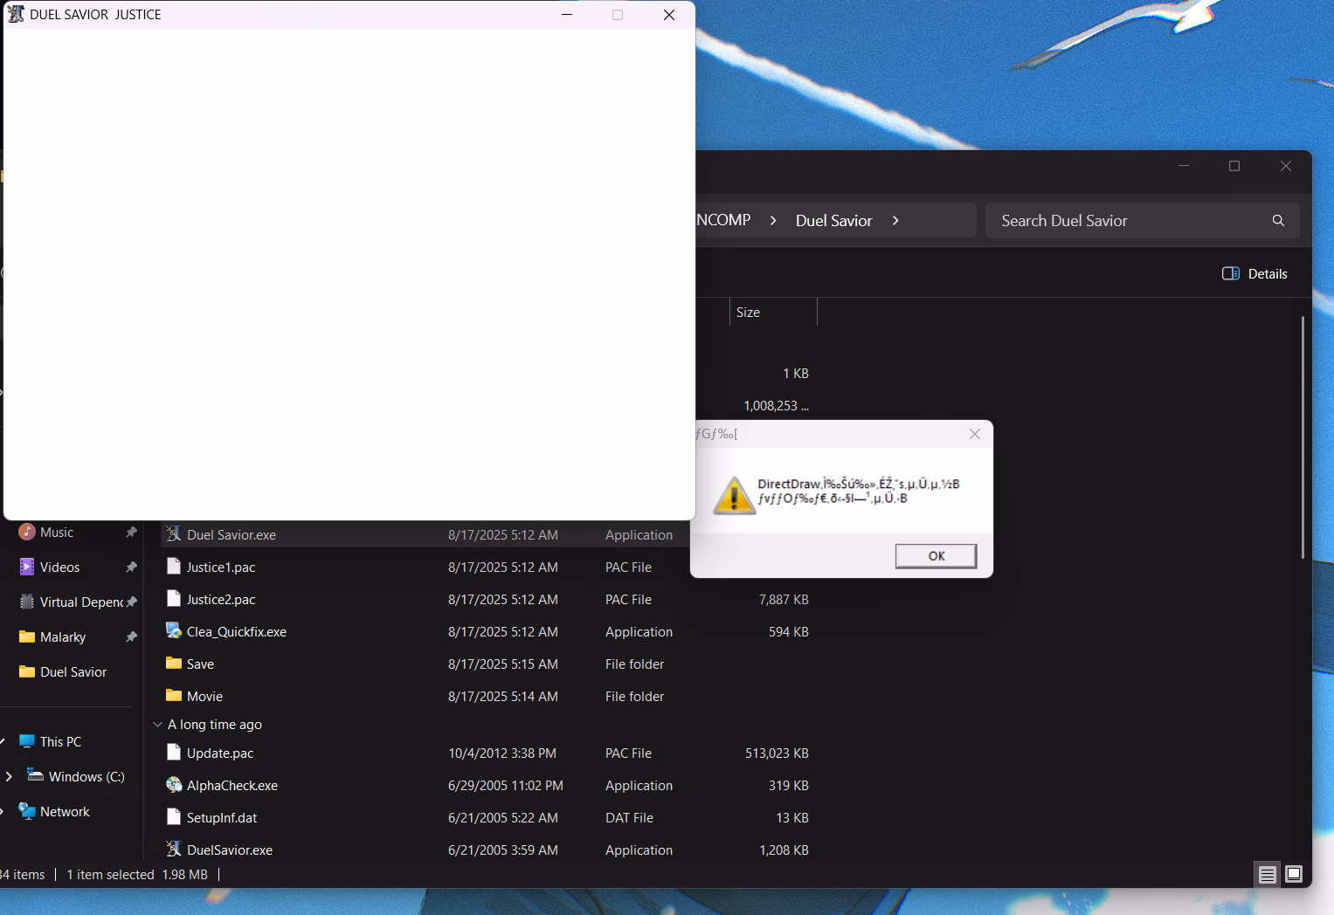Screen dimensions: 1334x915
Task: Collapse the 'A long time ago' group
Action: pyautogui.click(x=158, y=725)
